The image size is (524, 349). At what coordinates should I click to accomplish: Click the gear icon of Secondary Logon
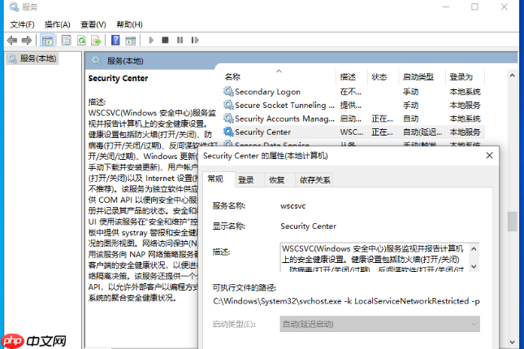point(228,91)
